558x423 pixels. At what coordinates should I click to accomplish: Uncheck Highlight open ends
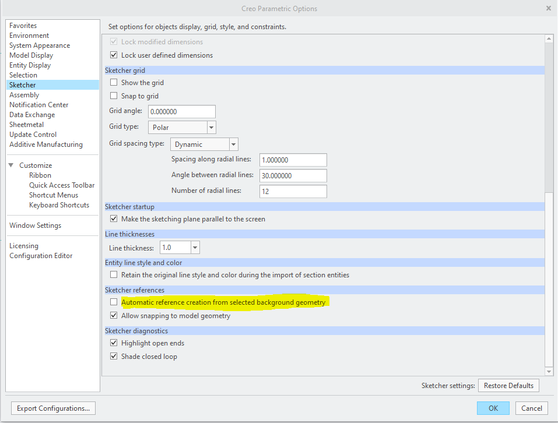click(114, 343)
